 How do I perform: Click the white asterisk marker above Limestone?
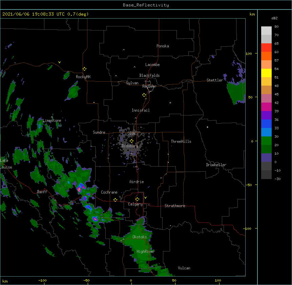click(52, 117)
